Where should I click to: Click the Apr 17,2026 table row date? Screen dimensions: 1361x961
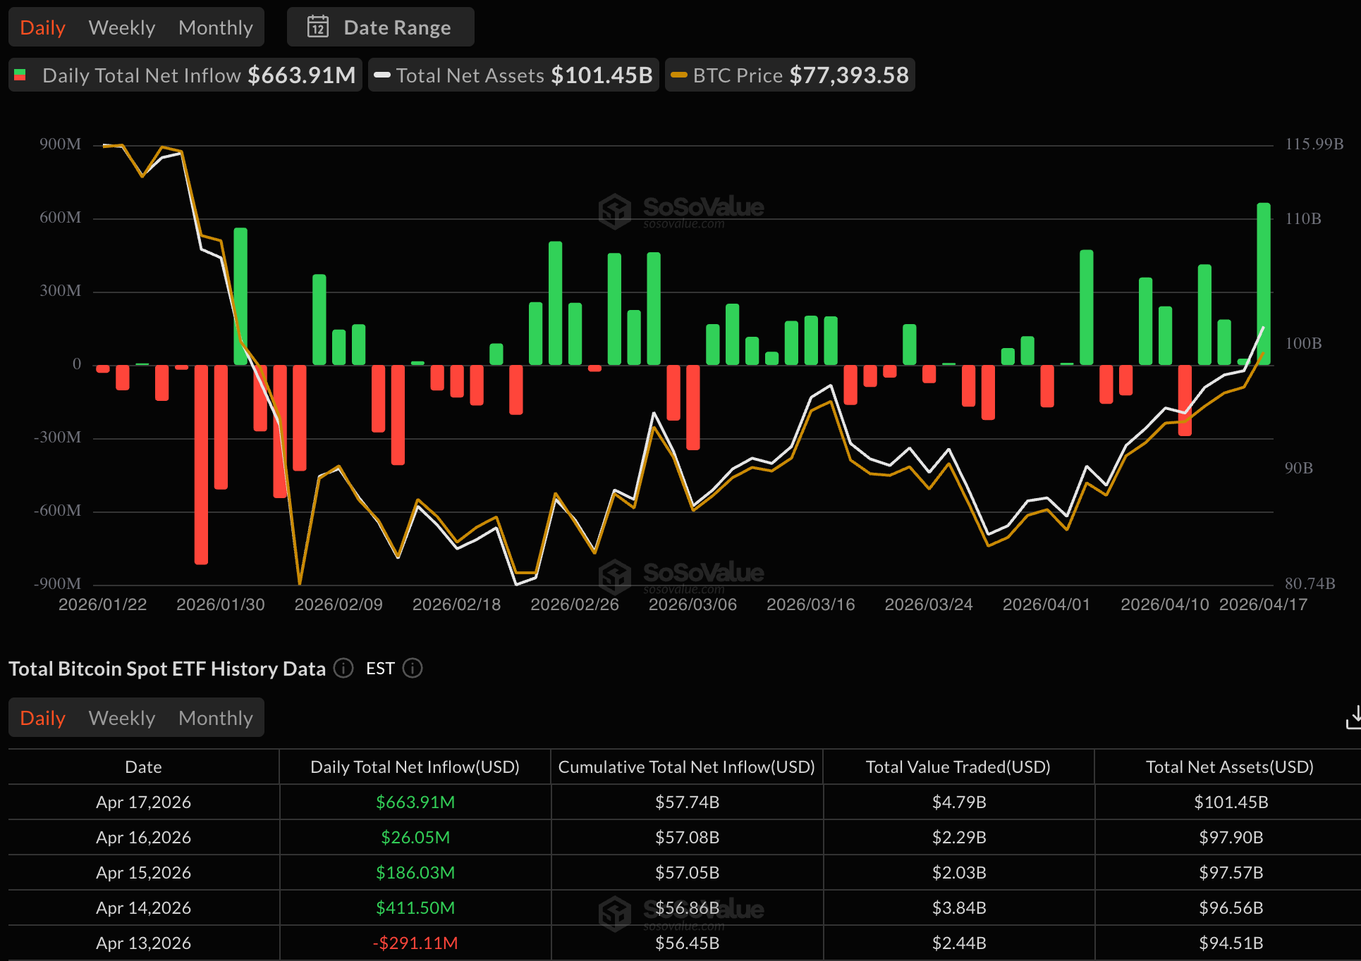pyautogui.click(x=143, y=802)
